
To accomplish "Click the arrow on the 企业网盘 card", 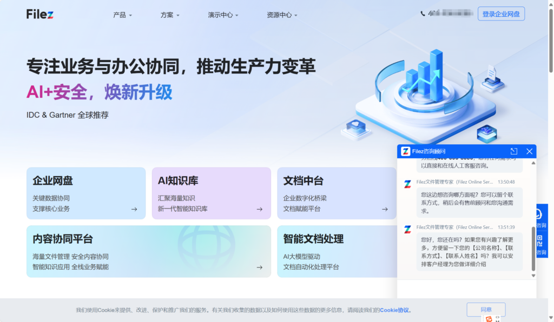I will tap(134, 209).
